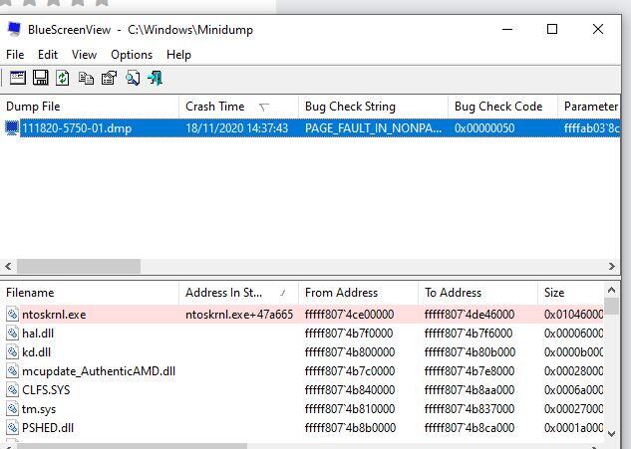
Task: Refresh the dump list via toolbar icon
Action: point(63,78)
